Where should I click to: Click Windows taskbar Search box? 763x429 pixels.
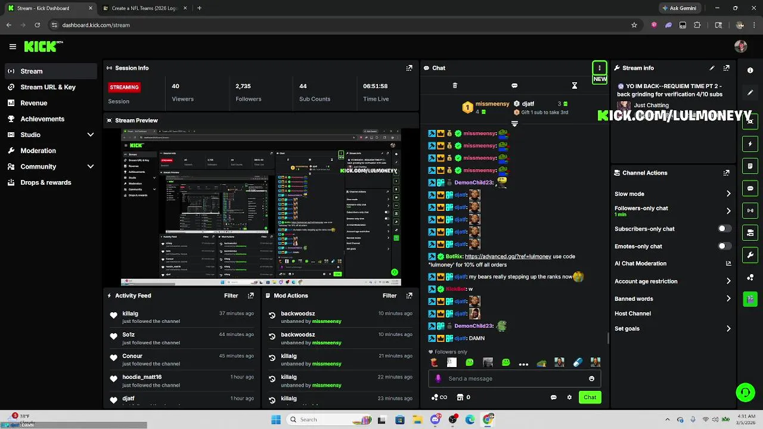point(330,419)
